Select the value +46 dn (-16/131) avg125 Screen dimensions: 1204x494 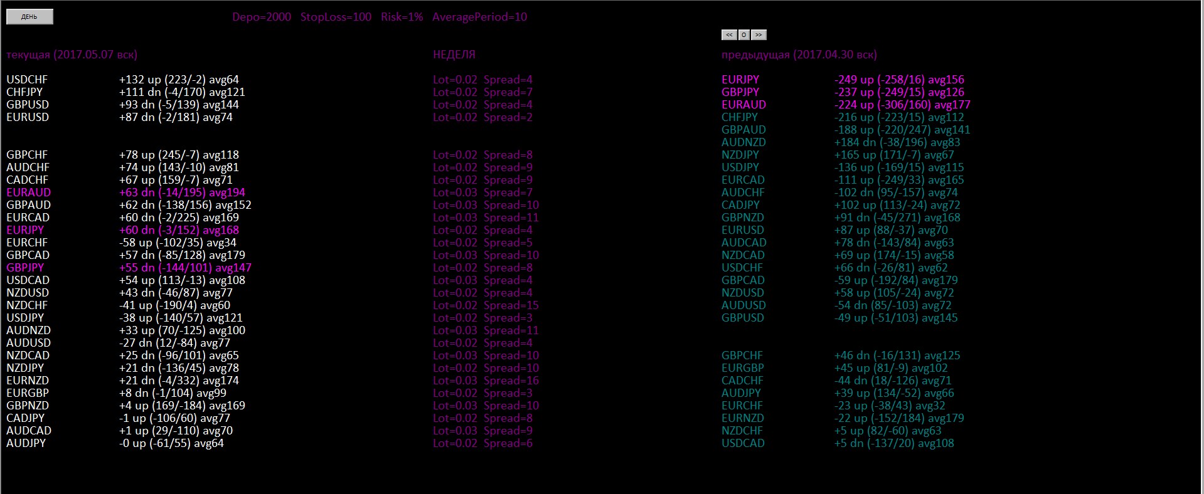pyautogui.click(x=897, y=355)
